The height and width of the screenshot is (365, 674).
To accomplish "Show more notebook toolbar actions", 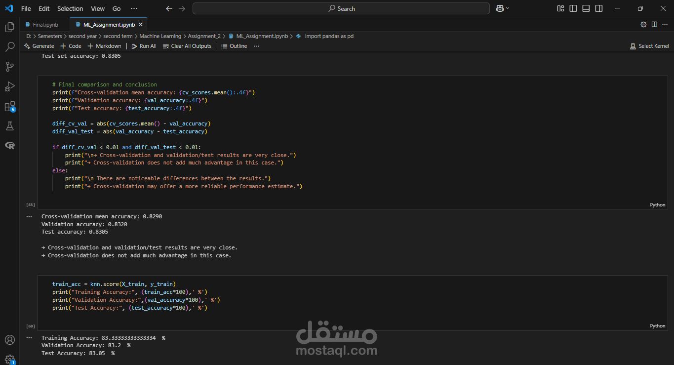I will click(x=256, y=46).
